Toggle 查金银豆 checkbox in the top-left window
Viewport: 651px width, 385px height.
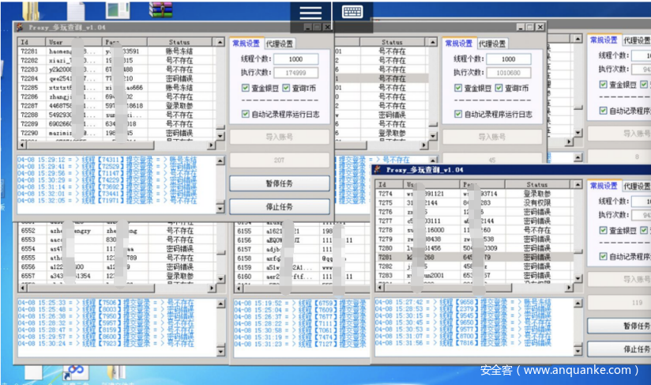[x=246, y=88]
